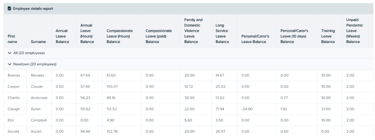The image size is (375, 140).
Task: Click Ella Campbell's 4.90 compassionate hours
Action: point(111,120)
